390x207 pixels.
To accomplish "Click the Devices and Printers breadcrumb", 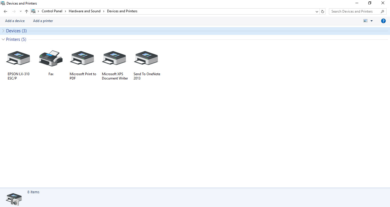I will pyautogui.click(x=122, y=11).
